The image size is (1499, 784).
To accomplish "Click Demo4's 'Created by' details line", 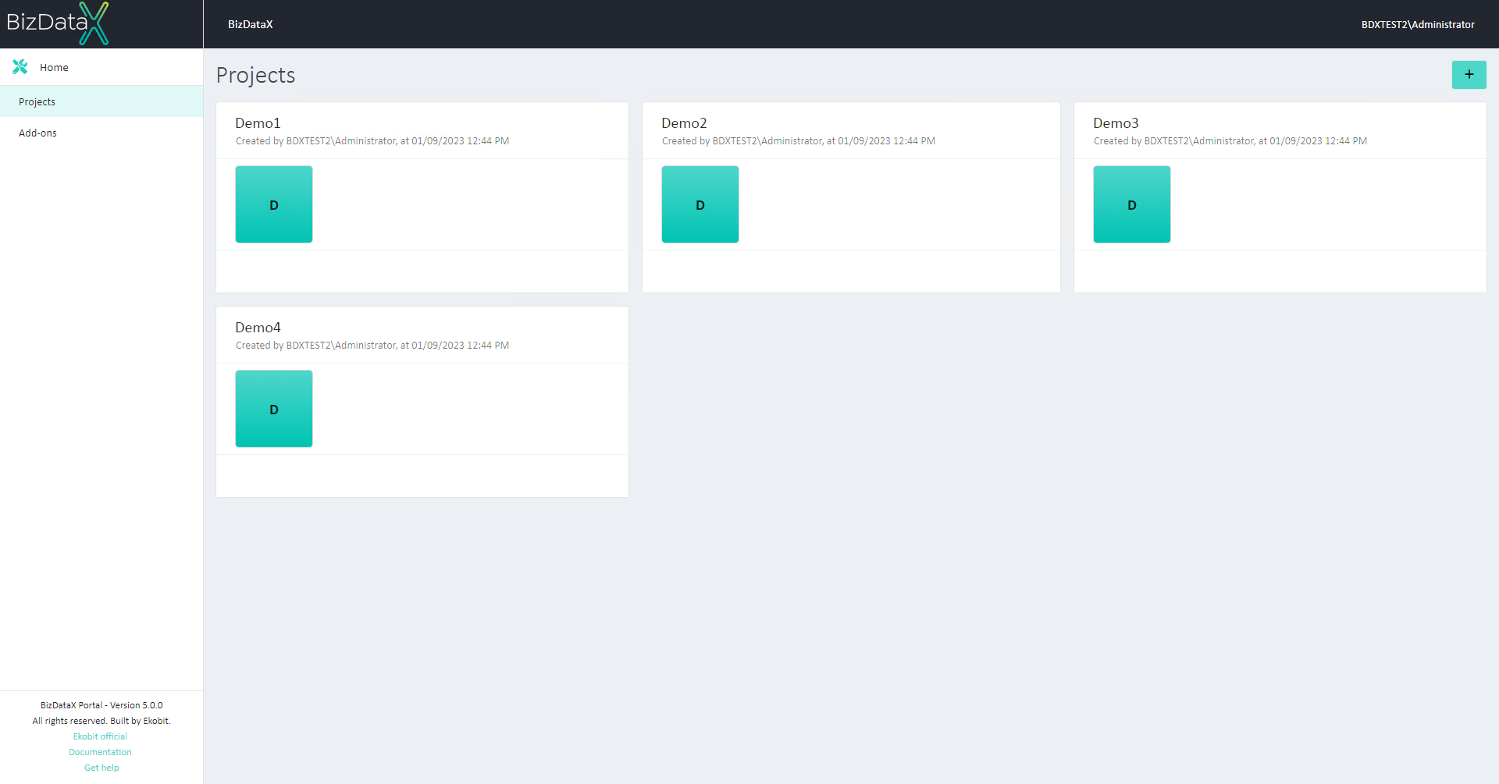I will click(372, 346).
